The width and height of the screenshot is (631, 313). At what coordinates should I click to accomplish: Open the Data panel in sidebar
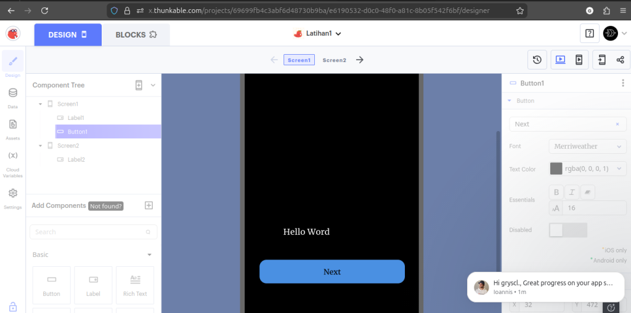12,97
